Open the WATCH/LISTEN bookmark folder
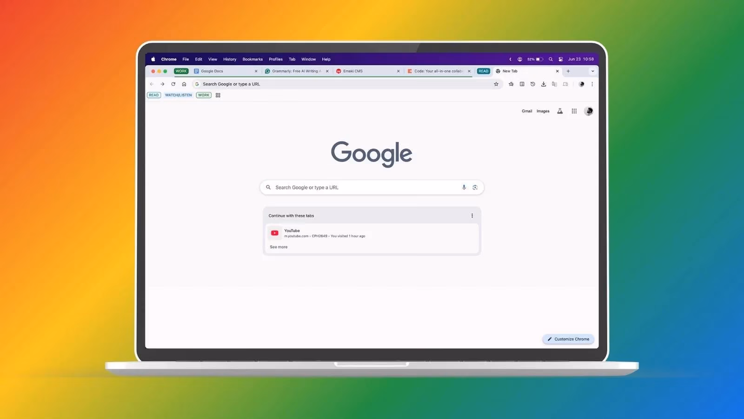 click(x=178, y=95)
